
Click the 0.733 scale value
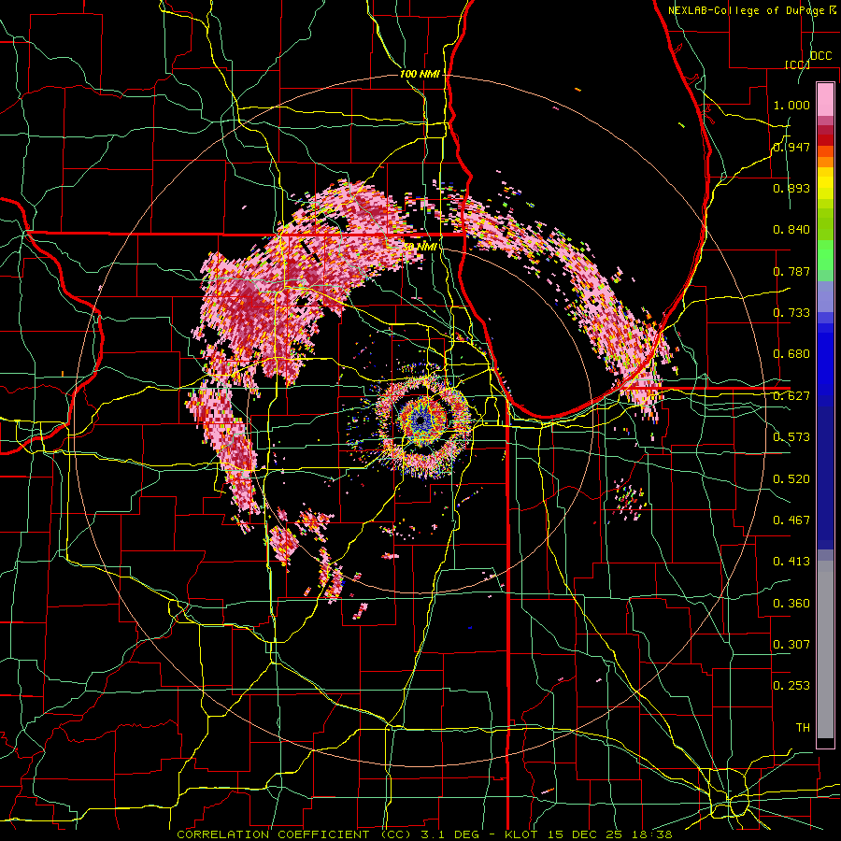click(x=791, y=313)
